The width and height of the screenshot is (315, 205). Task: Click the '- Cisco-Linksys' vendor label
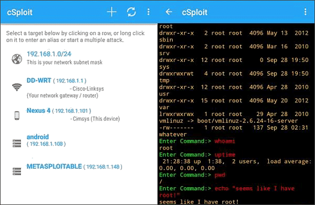pos(87,89)
